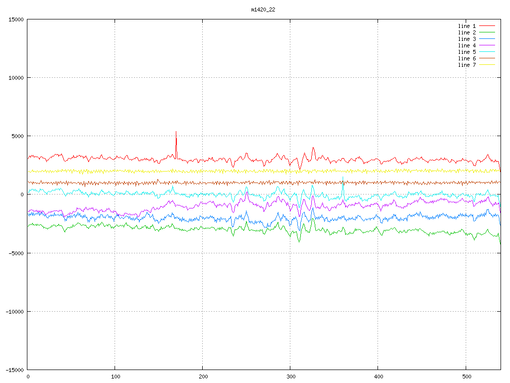Select the 'line 2' legend label
This screenshot has height=383, width=510.
click(x=467, y=32)
